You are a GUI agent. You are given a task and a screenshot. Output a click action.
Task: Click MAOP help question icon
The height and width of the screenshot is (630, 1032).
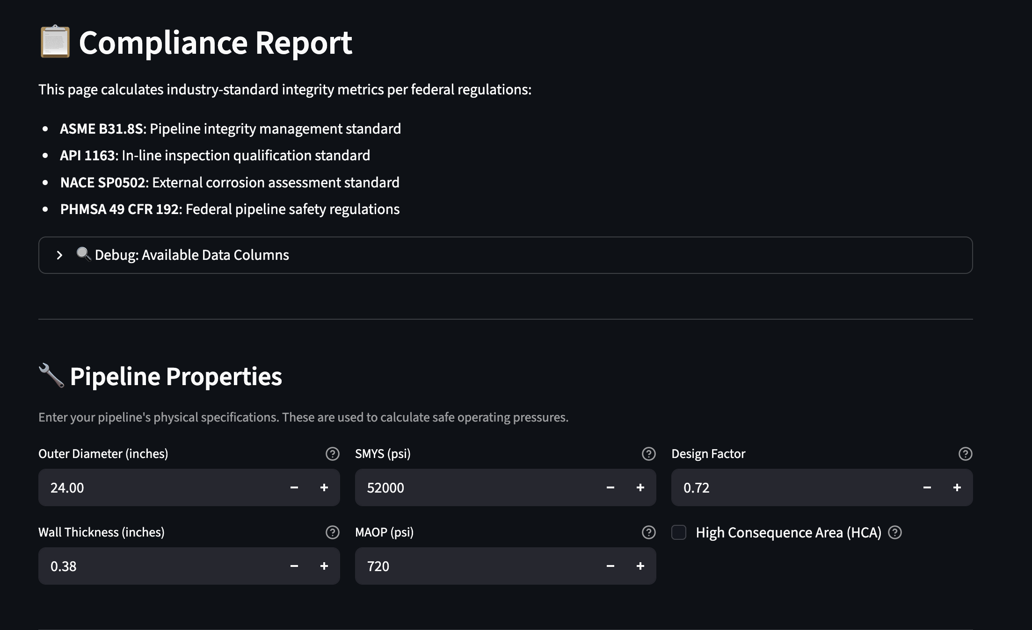click(x=648, y=532)
